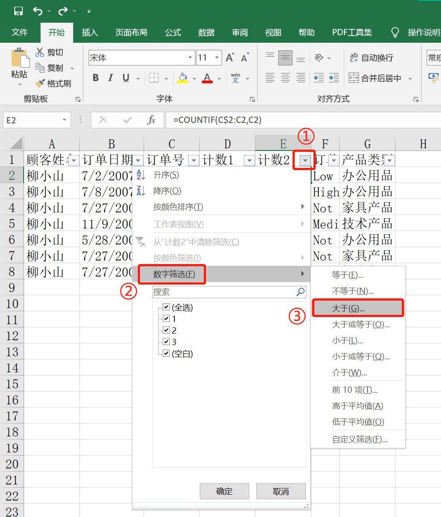Center text horizontally
Image resolution: width=441 pixels, height=517 pixels.
[285, 78]
